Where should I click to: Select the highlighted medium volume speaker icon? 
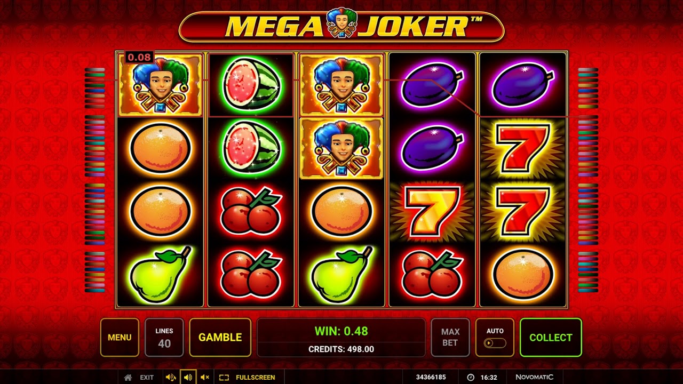coord(188,377)
